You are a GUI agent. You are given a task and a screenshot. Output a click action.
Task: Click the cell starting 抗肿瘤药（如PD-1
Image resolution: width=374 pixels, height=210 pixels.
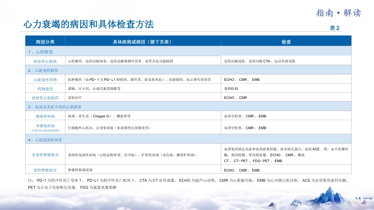pos(143,80)
